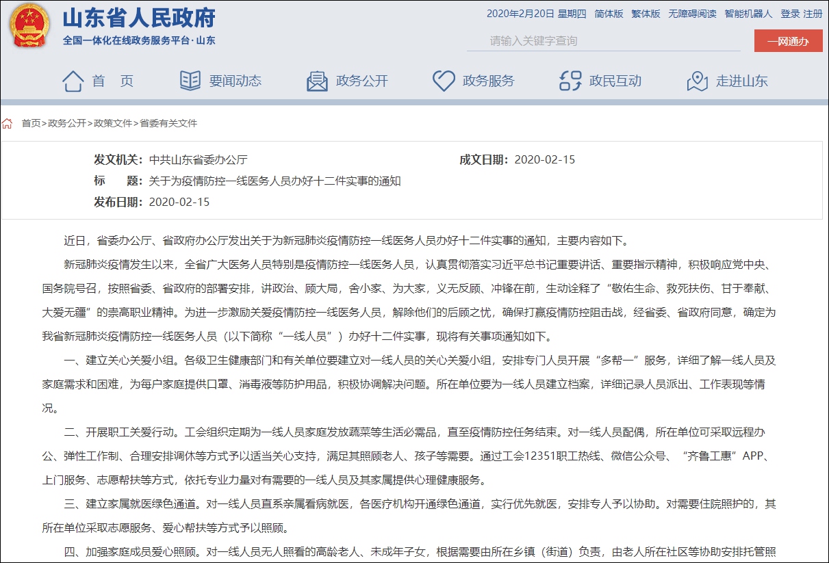Click the date text 2020年2月20日 星期四

pyautogui.click(x=537, y=14)
